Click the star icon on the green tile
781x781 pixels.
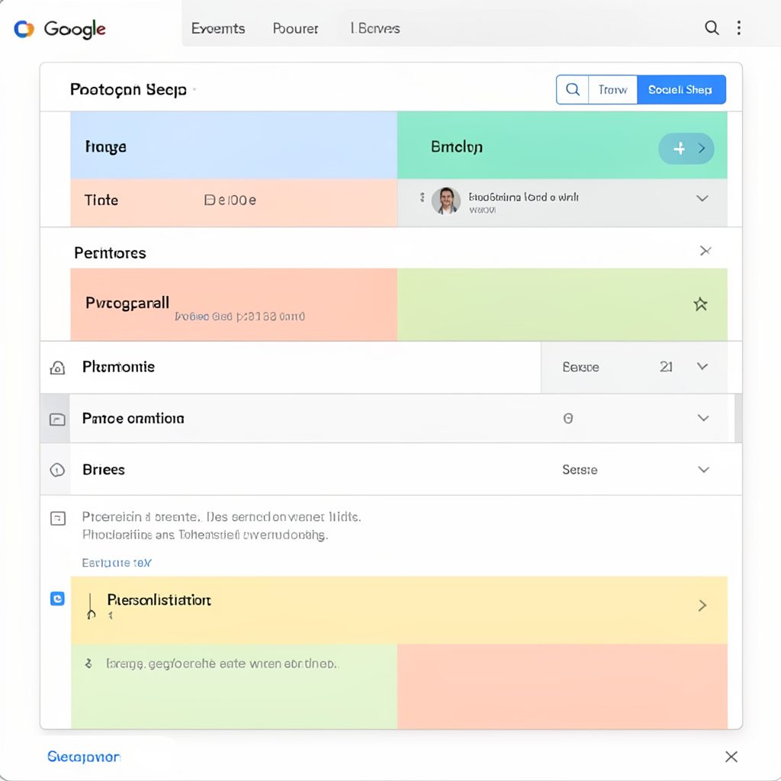(700, 304)
